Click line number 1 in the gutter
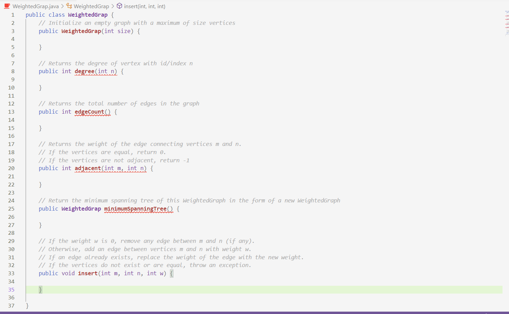Screen dimensions: 509x314 13,15
